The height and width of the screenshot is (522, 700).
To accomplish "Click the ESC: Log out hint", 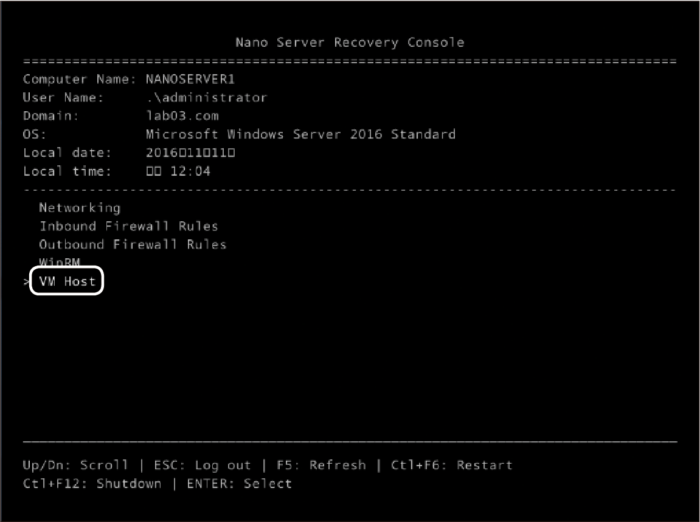I will 203,465.
